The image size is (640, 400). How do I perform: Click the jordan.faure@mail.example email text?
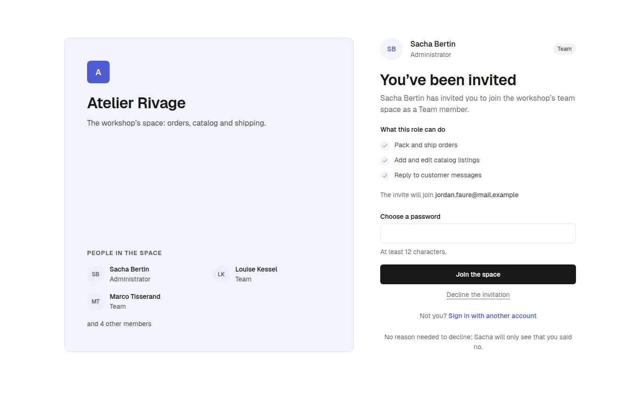[x=477, y=195]
